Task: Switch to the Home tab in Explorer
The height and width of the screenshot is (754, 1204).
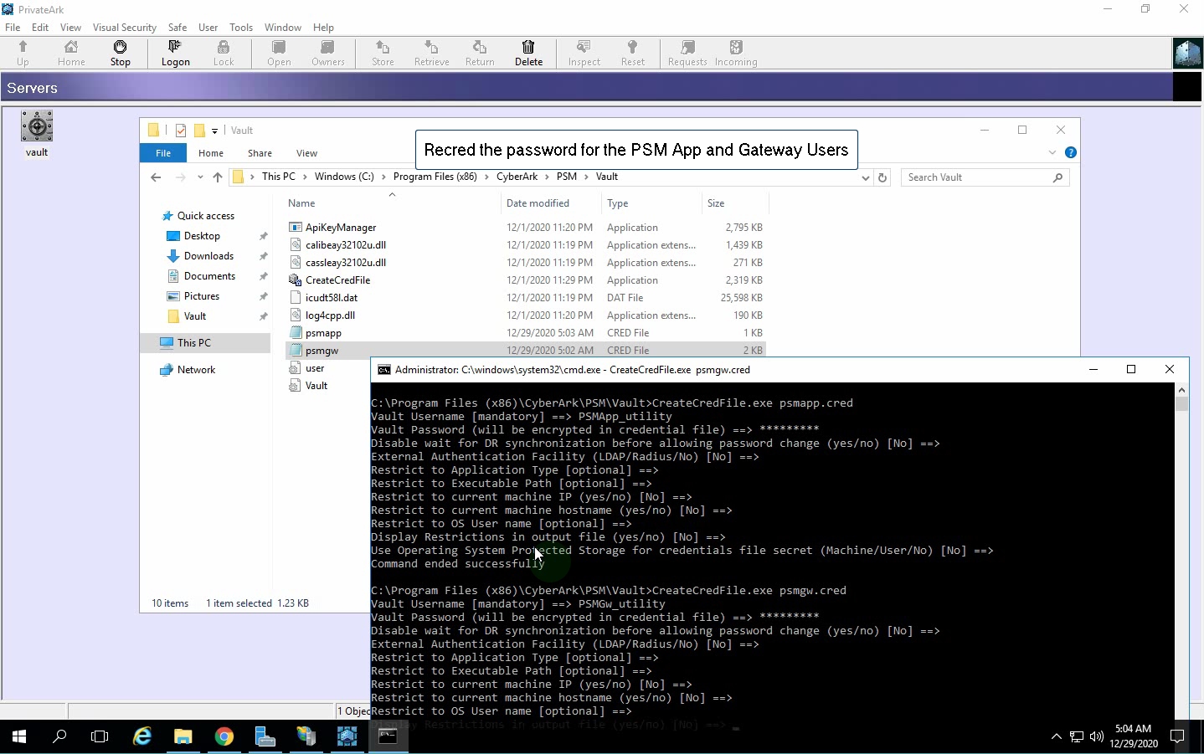Action: [x=211, y=153]
